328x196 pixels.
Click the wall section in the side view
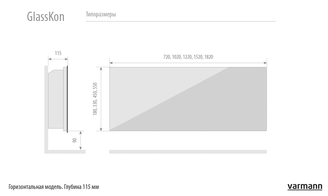click(x=46, y=109)
